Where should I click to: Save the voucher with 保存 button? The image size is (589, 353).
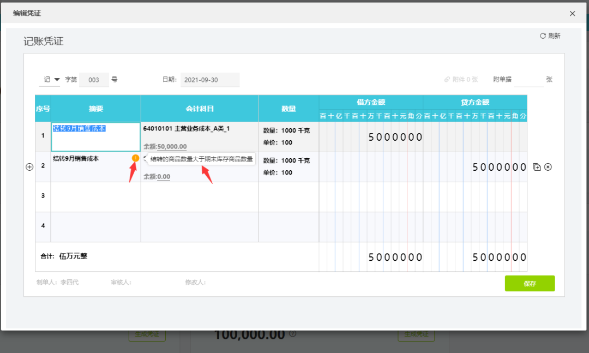click(530, 284)
